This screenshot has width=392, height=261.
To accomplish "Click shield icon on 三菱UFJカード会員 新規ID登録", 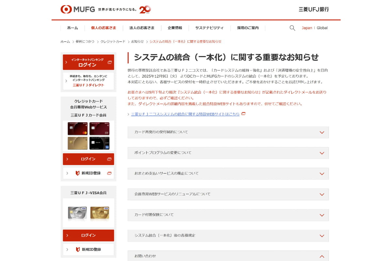I will [78, 173].
